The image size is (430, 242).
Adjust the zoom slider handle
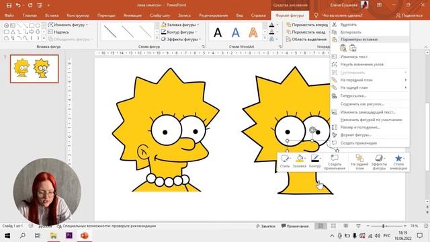click(384, 226)
